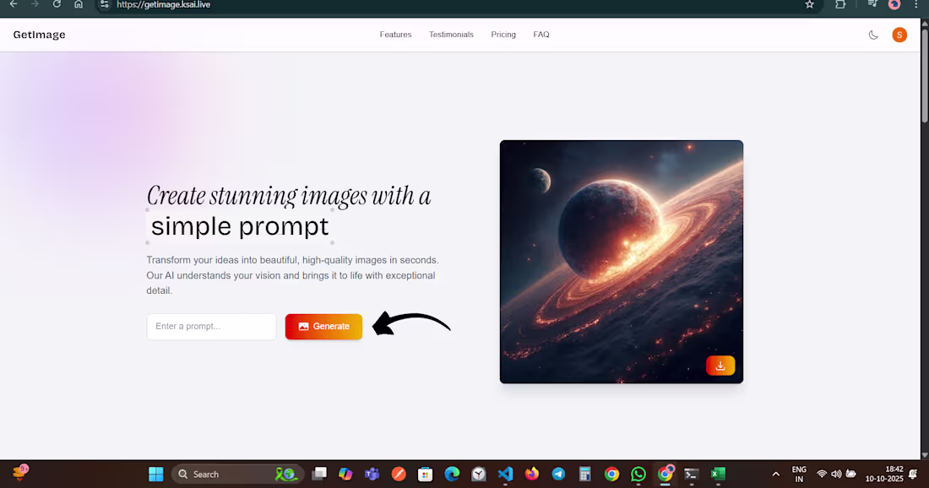Visit the FAQ section

pos(541,35)
